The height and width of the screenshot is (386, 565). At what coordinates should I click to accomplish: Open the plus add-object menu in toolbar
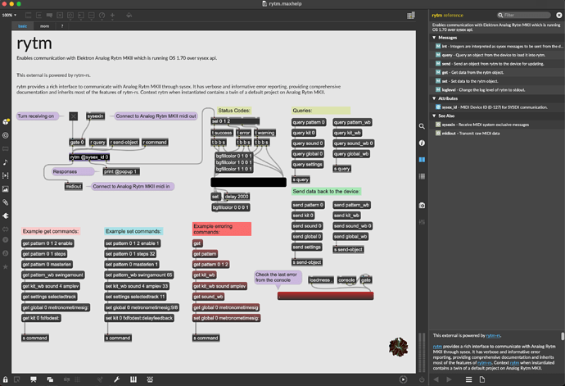pos(112,15)
